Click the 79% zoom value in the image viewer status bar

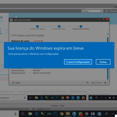33,109
